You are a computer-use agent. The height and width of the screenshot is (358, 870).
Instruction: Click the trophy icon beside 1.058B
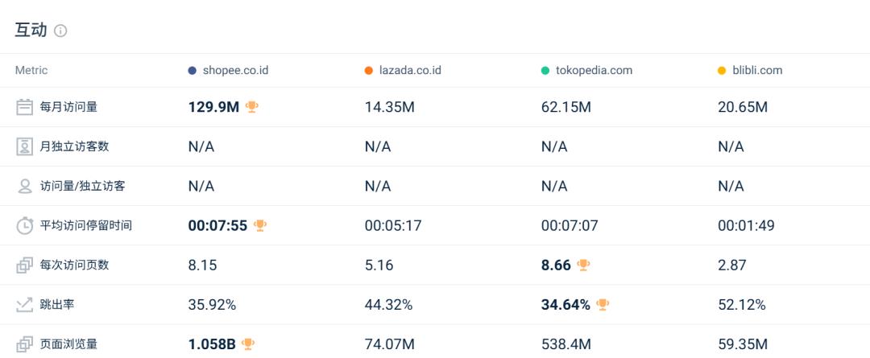pos(248,344)
